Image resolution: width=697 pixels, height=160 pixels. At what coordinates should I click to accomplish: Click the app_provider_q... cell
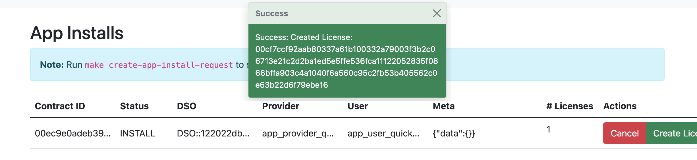pos(298,134)
